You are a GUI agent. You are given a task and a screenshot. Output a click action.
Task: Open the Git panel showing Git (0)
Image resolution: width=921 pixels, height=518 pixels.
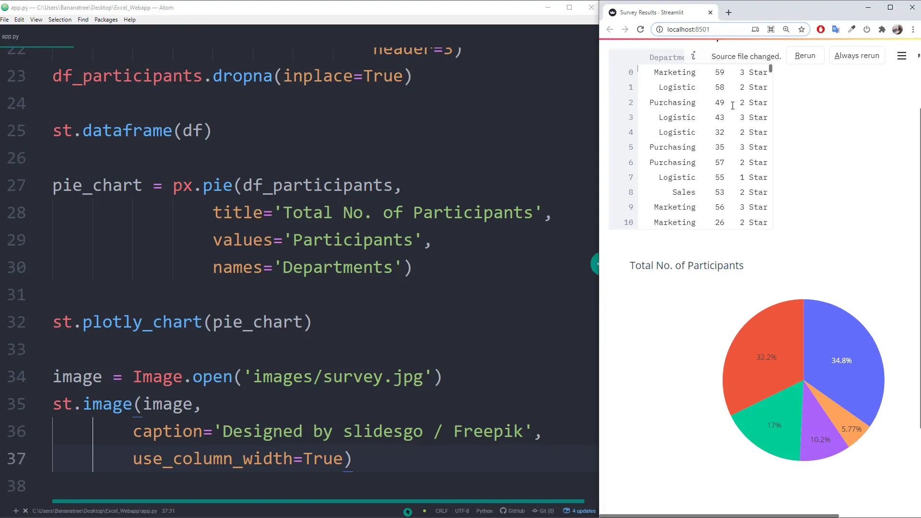coord(543,511)
